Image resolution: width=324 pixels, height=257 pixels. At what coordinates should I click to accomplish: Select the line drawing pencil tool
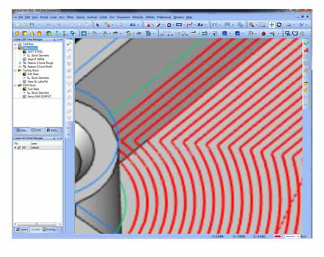point(159,25)
